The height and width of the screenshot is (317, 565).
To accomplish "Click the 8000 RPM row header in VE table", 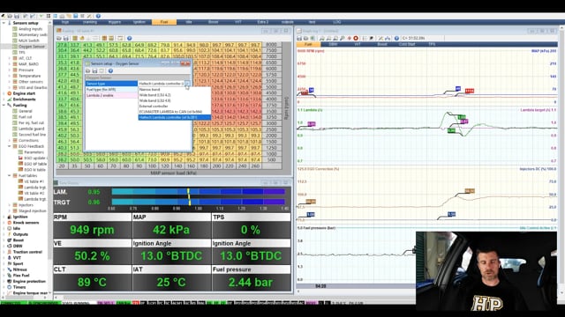I will click(271, 45).
